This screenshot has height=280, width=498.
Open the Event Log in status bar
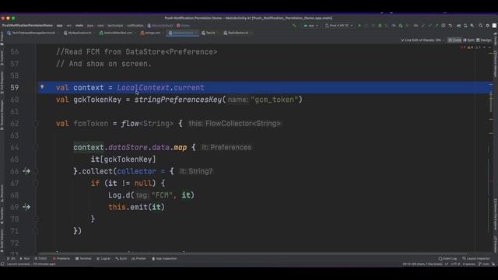pyautogui.click(x=447, y=258)
